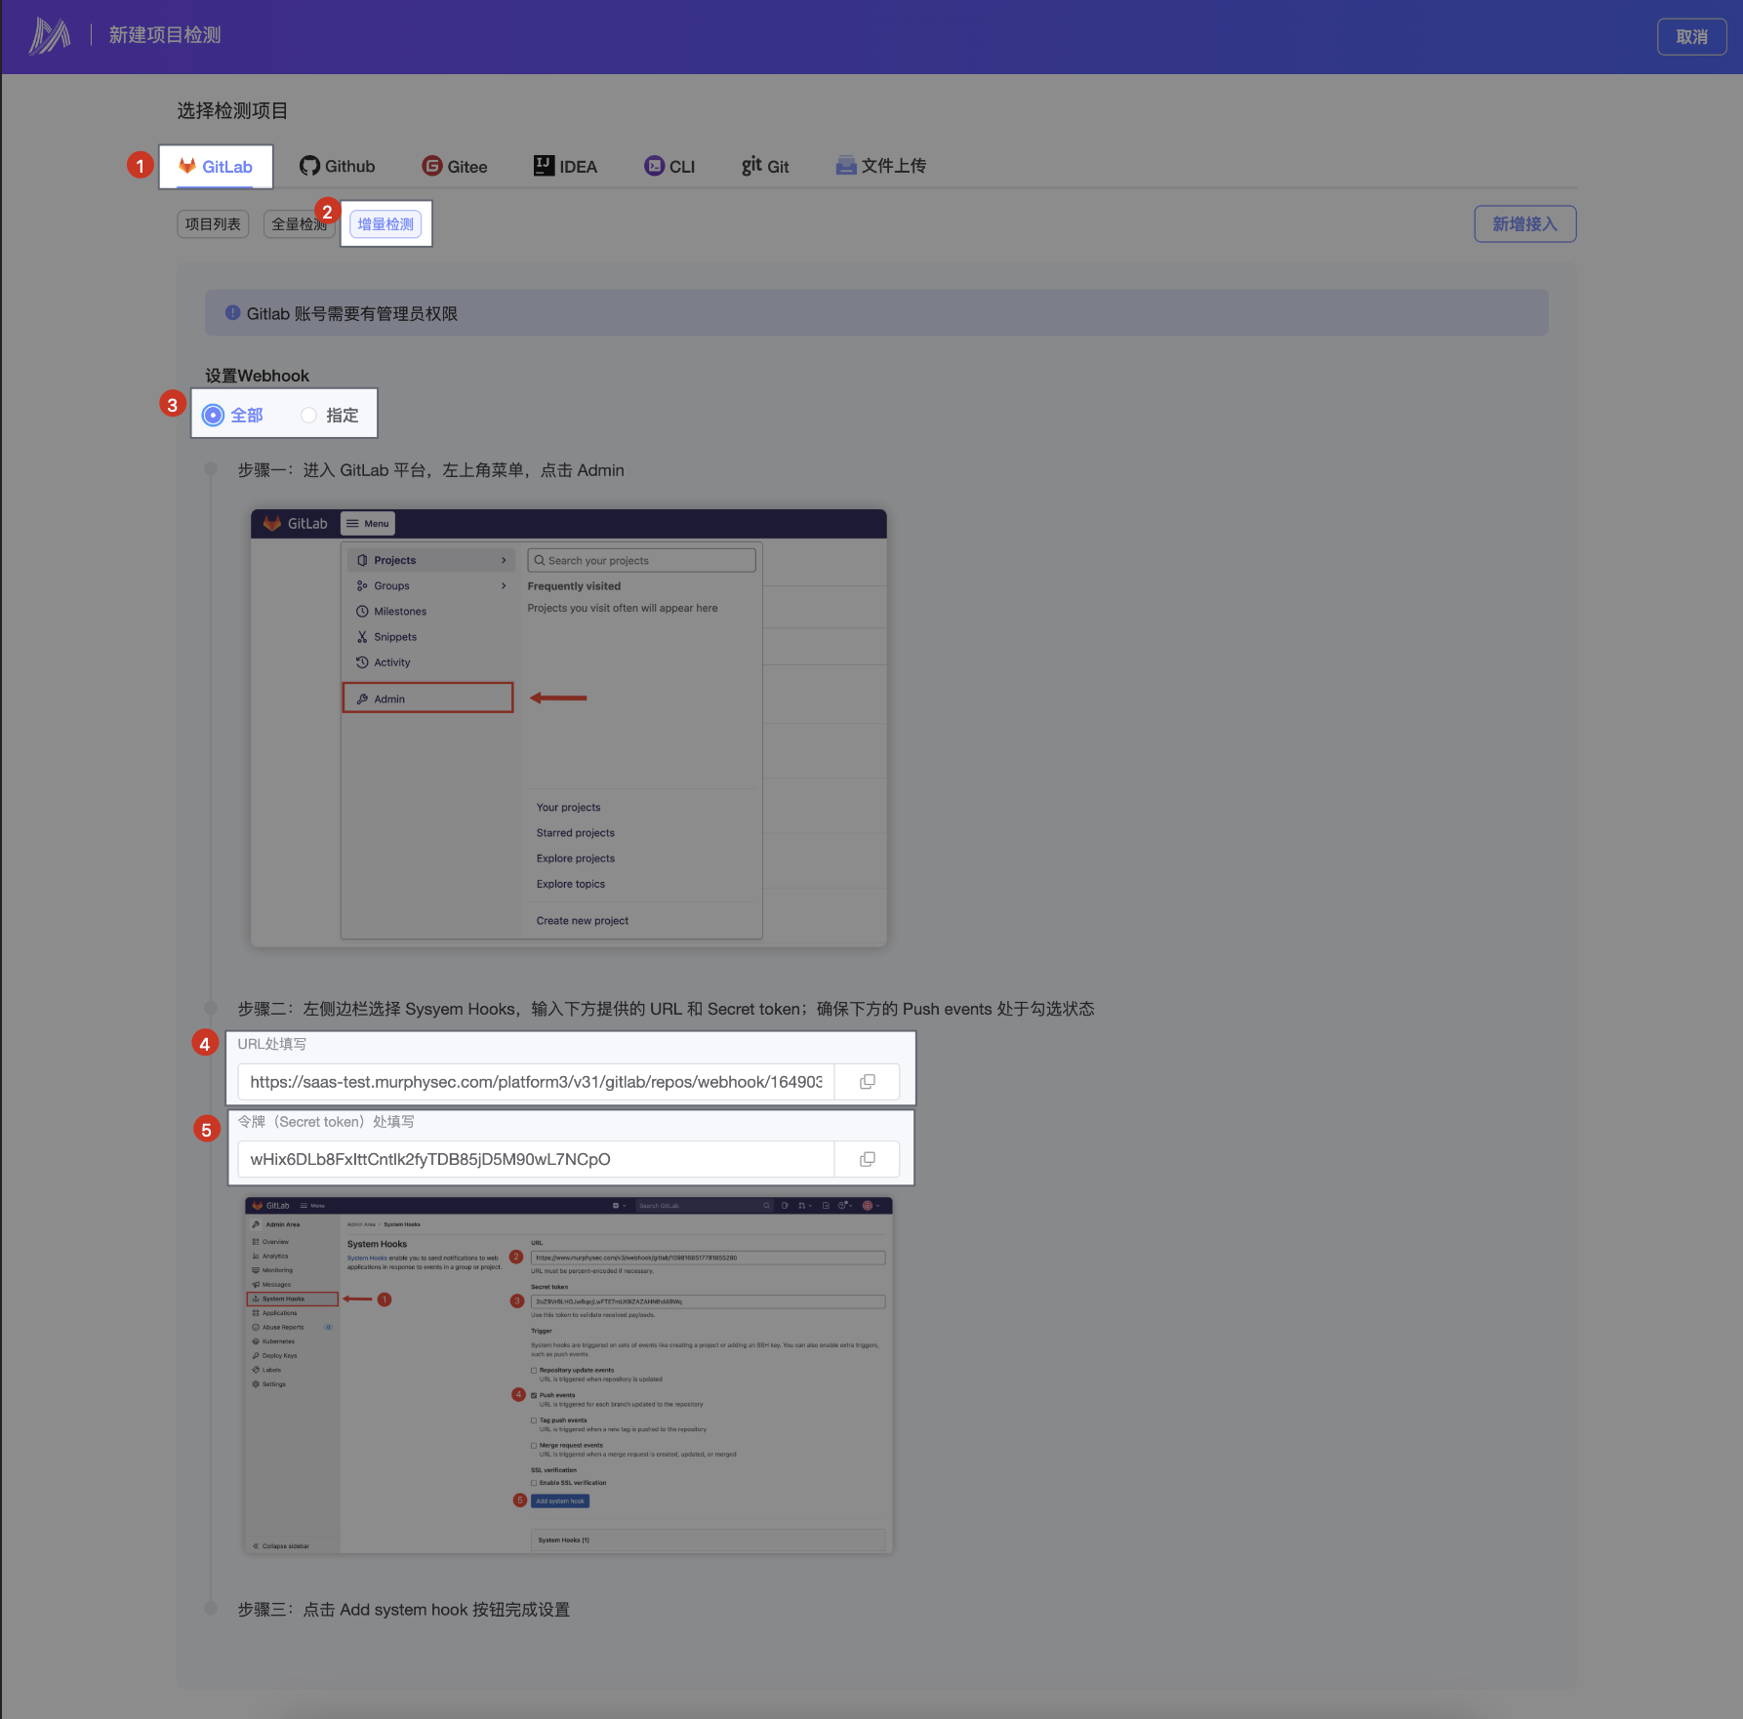Click the IDEA icon

click(543, 165)
